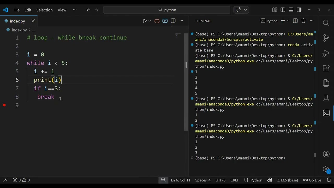This screenshot has height=188, width=334.
Task: Open the Manage settings gear
Action: 326,169
